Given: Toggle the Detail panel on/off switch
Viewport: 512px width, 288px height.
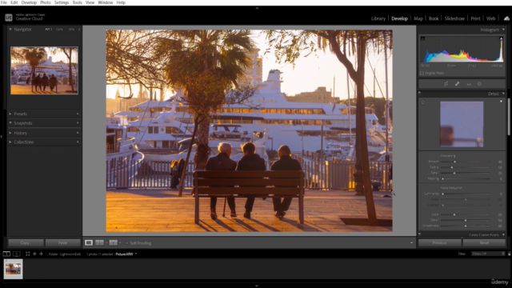Looking at the screenshot, I should point(419,93).
